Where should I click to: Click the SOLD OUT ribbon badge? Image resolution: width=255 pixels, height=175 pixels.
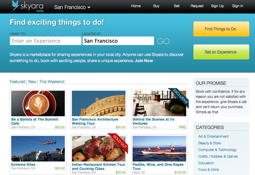pyautogui.click(x=120, y=142)
